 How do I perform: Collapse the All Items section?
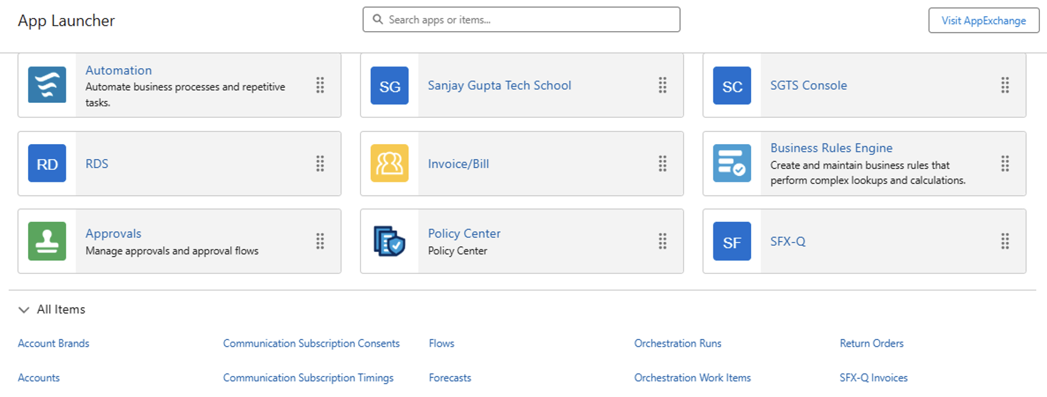tap(24, 310)
